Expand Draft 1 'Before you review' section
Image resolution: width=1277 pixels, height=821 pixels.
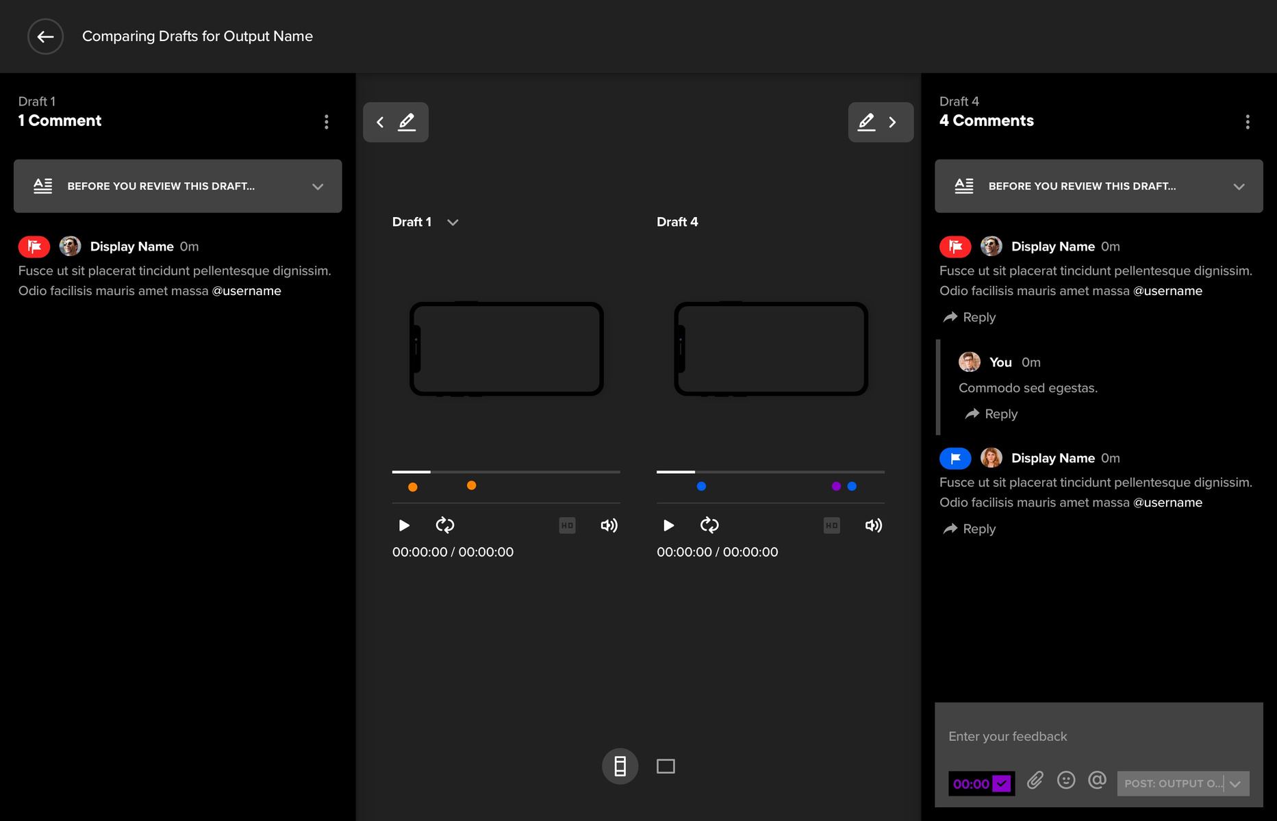coord(178,186)
